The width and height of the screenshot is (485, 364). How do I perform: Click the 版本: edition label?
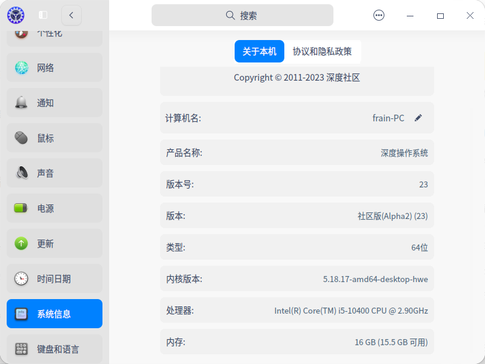coord(176,216)
